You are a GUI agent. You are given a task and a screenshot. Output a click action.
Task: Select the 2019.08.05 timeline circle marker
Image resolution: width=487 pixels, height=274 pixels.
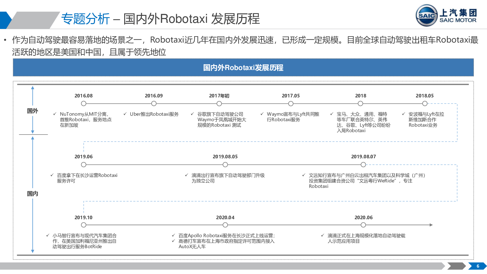225,165
